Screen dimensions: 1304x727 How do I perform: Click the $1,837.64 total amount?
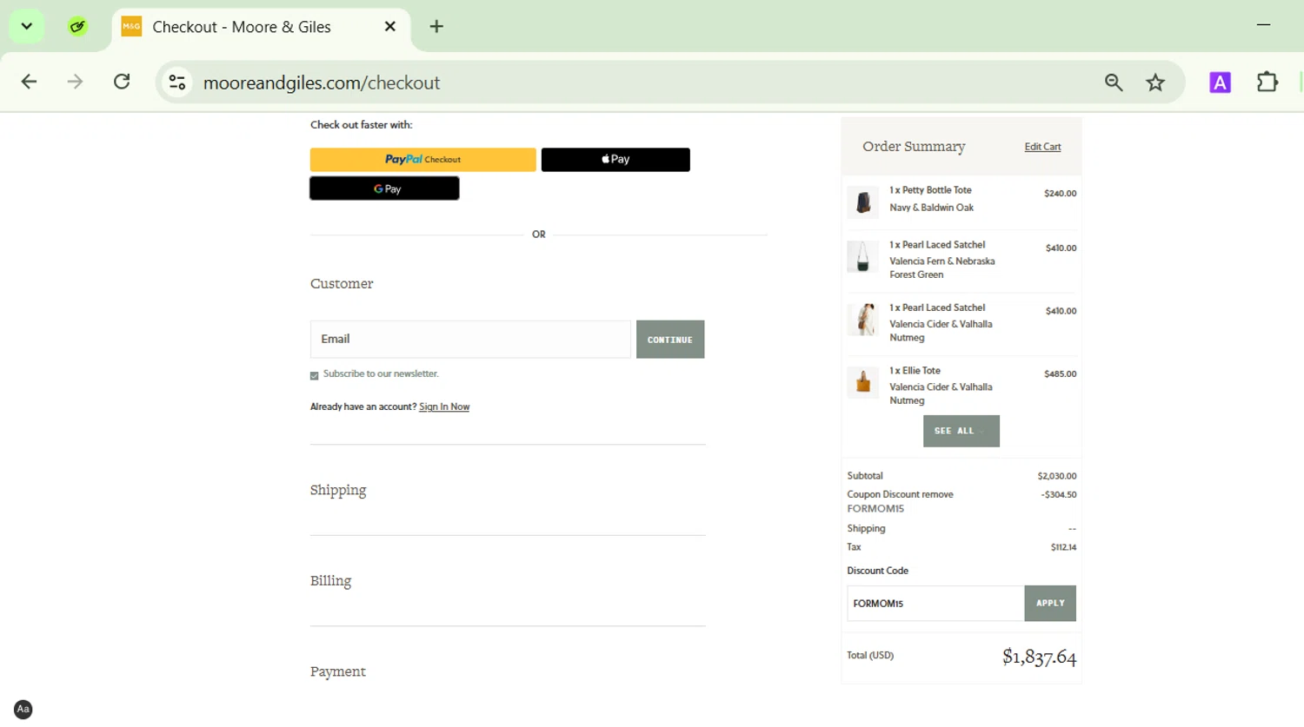coord(1039,657)
